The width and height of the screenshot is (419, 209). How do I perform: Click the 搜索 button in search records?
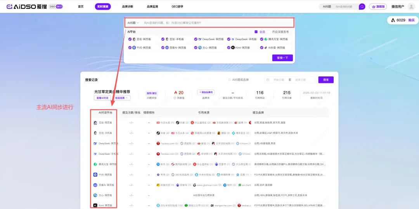(x=326, y=79)
